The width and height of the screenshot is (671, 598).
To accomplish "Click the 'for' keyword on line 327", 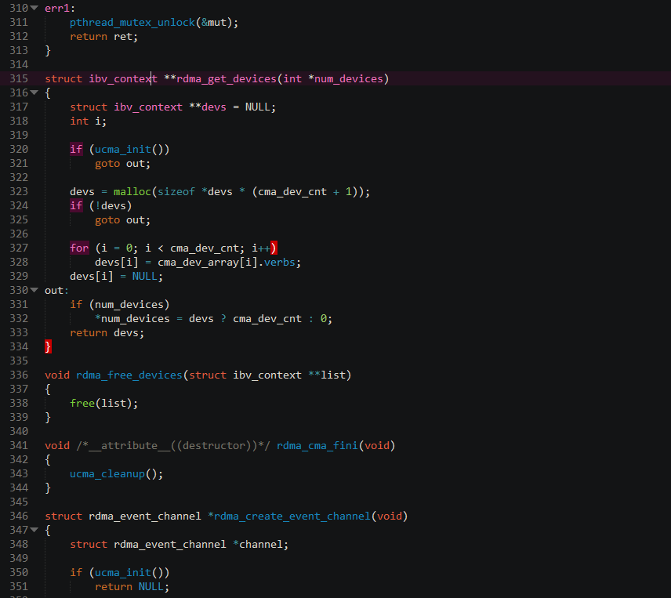I will click(x=79, y=248).
